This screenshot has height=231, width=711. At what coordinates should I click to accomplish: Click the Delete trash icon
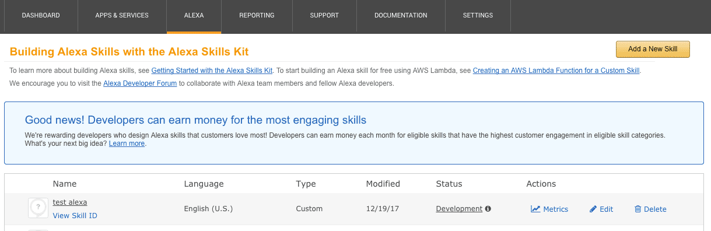click(x=638, y=209)
